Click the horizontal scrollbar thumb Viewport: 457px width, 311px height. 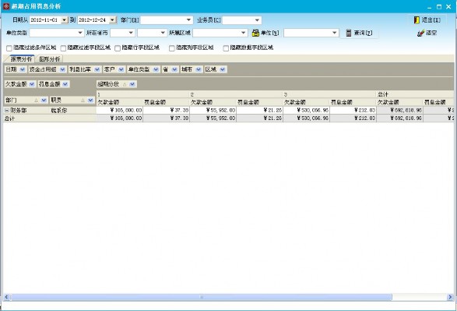click(201, 297)
